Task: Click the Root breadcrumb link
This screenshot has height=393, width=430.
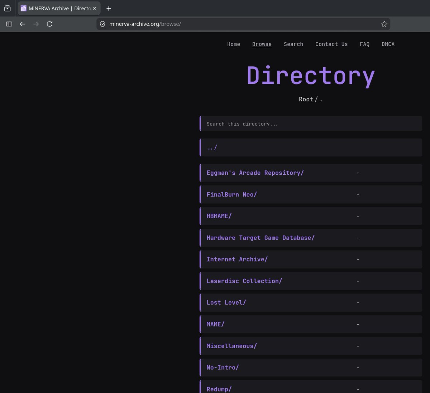Action: tap(306, 99)
